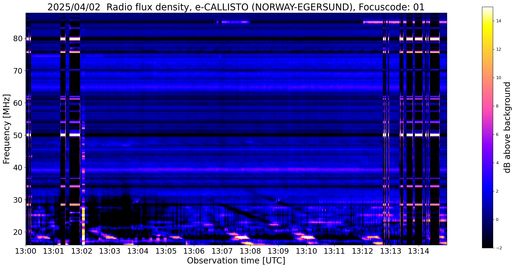Click the 13:02 time tick label
Viewport: 515px width, 268px height.
(x=82, y=251)
